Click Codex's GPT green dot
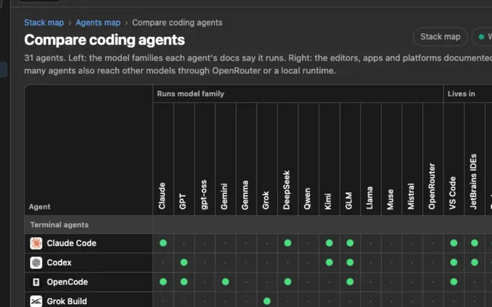492x307 pixels. 184,262
